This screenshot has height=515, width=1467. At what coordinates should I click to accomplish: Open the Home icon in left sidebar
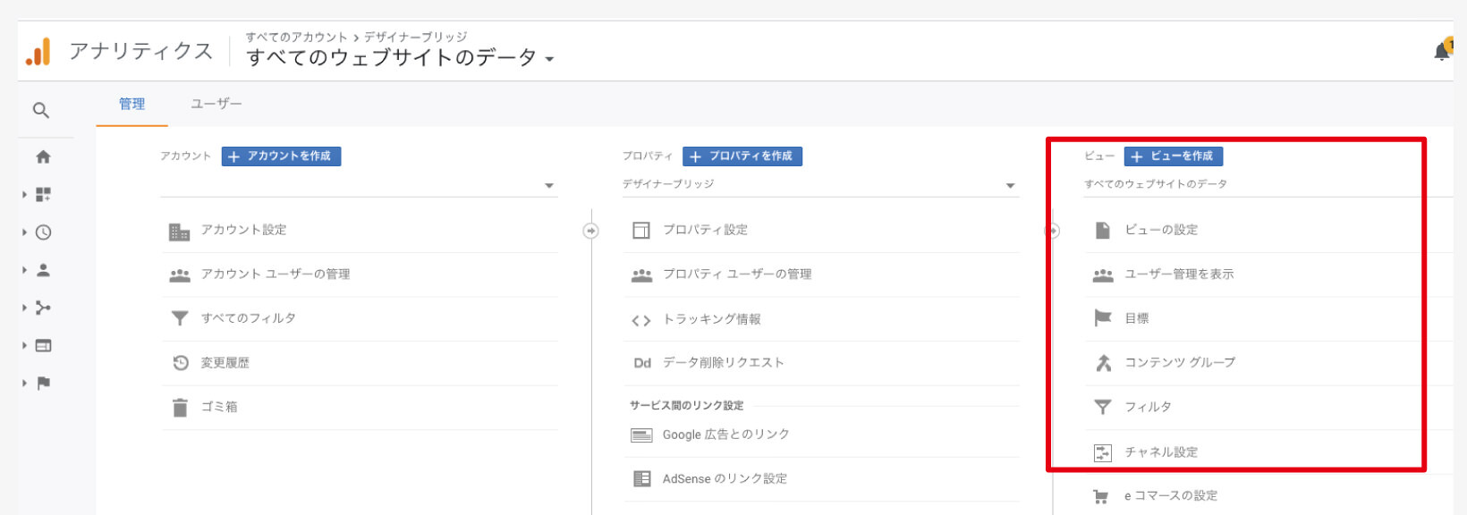pyautogui.click(x=43, y=157)
